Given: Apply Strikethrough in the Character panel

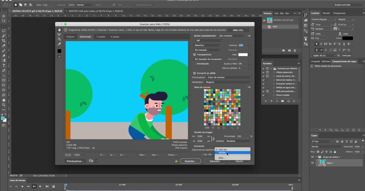Looking at the screenshot, I should tap(349, 44).
